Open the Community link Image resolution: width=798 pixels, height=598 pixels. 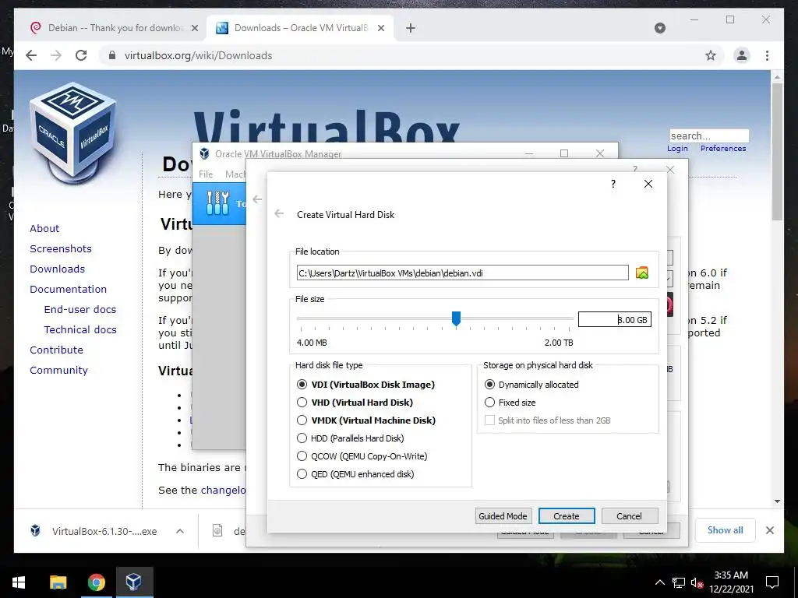[58, 370]
